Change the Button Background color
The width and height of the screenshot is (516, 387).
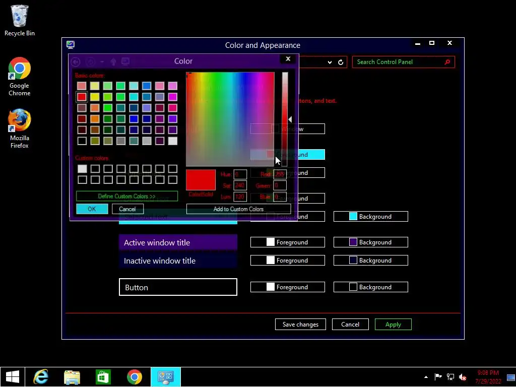(370, 287)
